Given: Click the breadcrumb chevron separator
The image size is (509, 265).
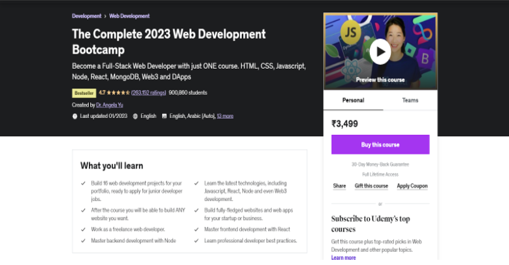Looking at the screenshot, I should point(105,16).
